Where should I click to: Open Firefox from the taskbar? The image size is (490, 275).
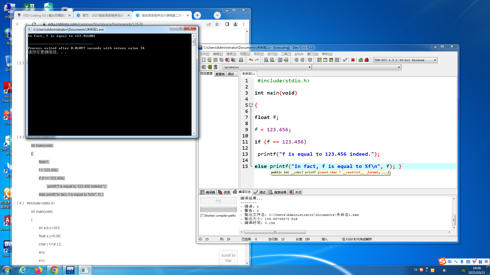pos(39,270)
